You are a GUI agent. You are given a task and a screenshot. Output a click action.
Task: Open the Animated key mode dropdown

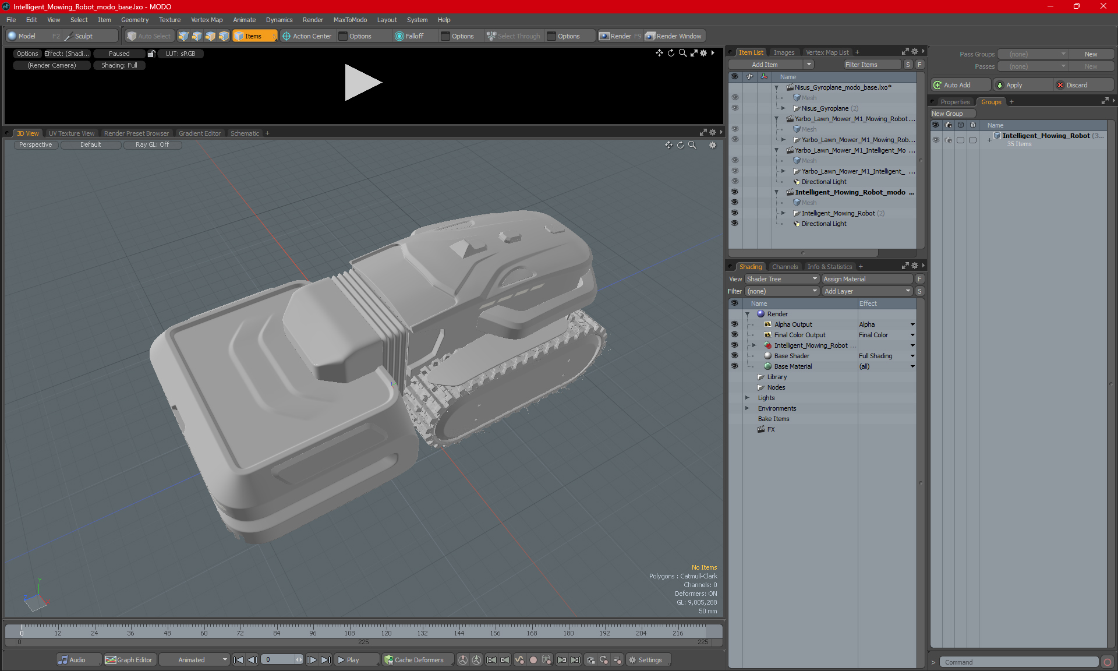(194, 660)
